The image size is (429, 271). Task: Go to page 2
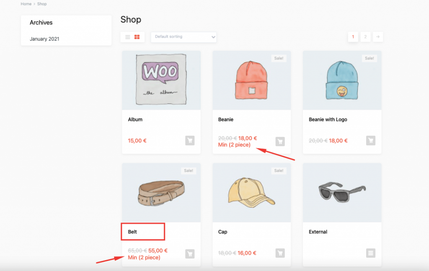[x=365, y=37]
